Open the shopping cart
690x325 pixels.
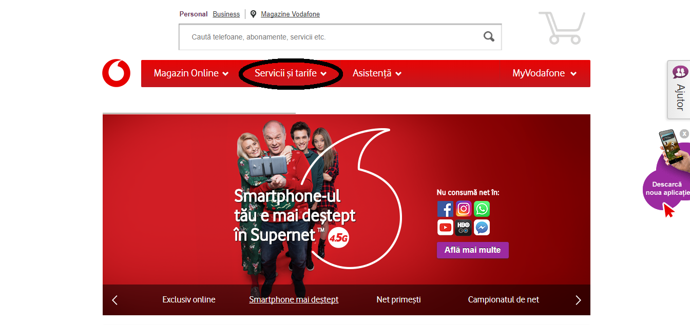pyautogui.click(x=562, y=28)
